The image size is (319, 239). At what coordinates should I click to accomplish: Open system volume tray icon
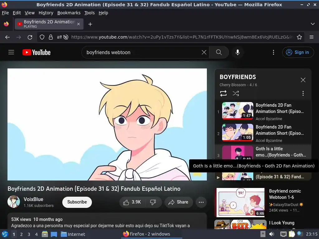[x=271, y=234]
